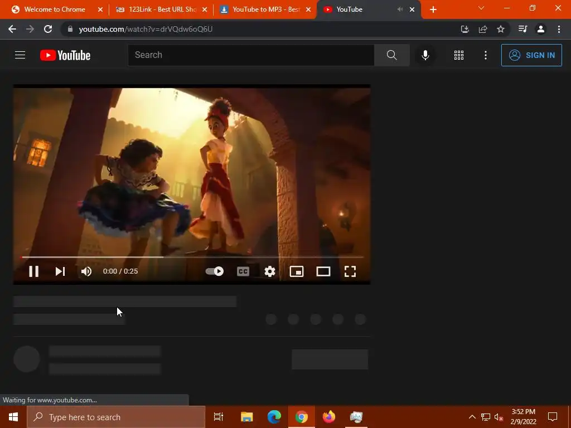Close the 123Link tab
Image resolution: width=571 pixels, height=428 pixels.
coord(205,10)
